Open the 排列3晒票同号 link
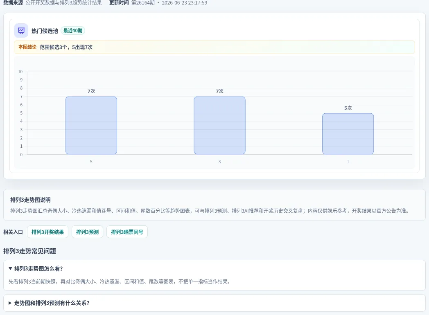 [x=127, y=232]
